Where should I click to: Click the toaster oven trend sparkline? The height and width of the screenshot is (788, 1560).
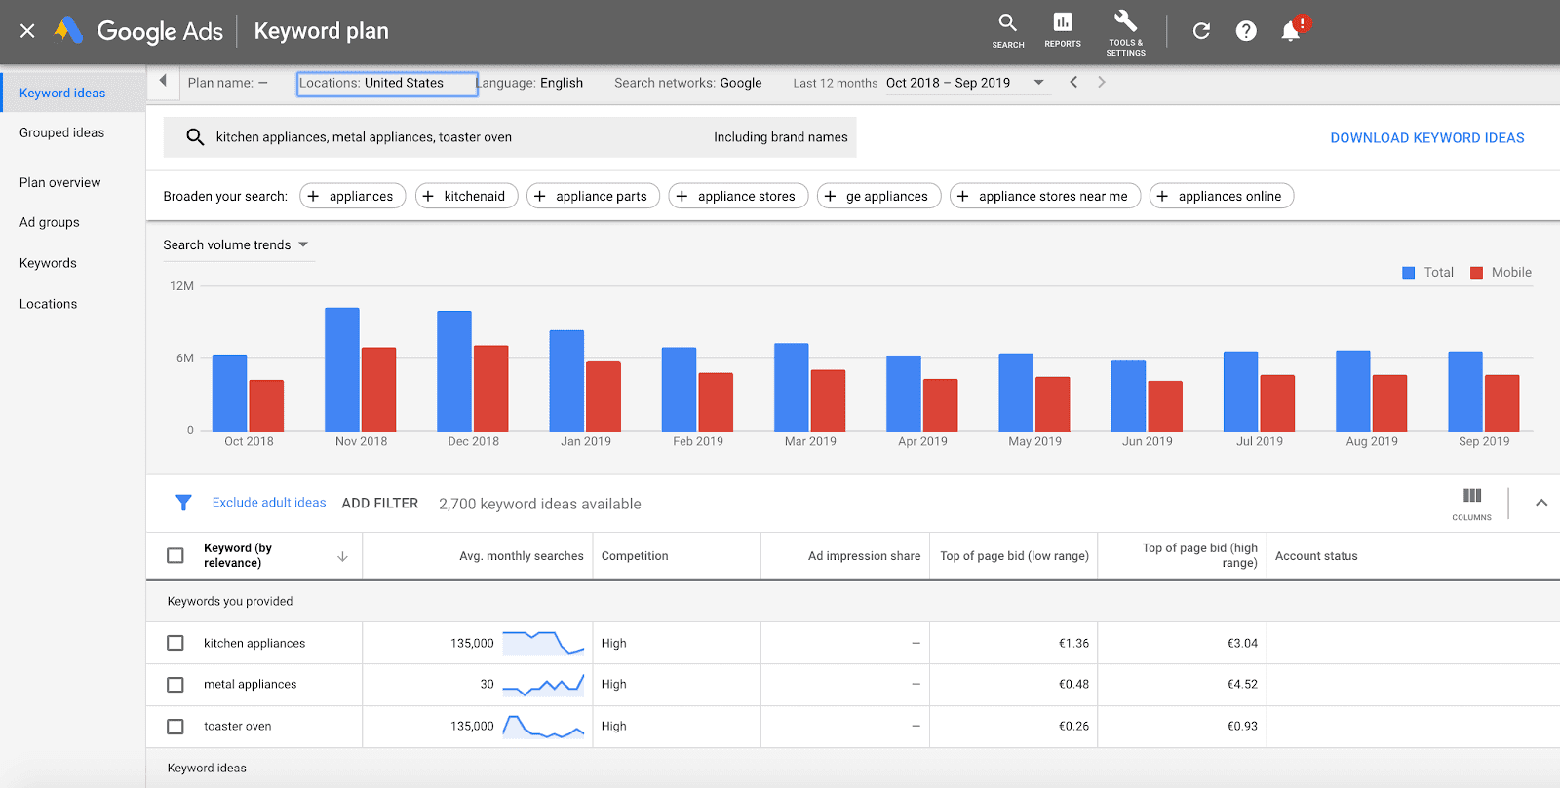(x=543, y=726)
